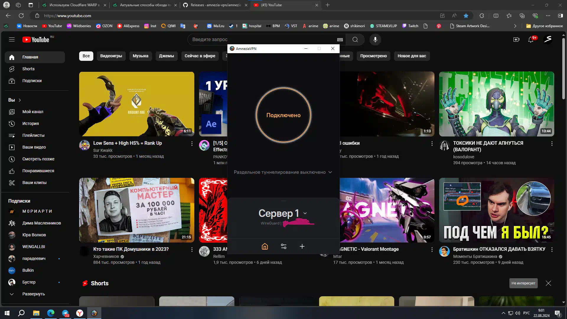Open AmneziaVPN settings sliders icon
This screenshot has width=567, height=319.
pos(283,246)
